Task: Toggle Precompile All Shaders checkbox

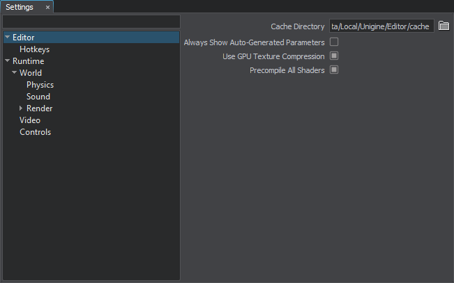Action: click(334, 70)
